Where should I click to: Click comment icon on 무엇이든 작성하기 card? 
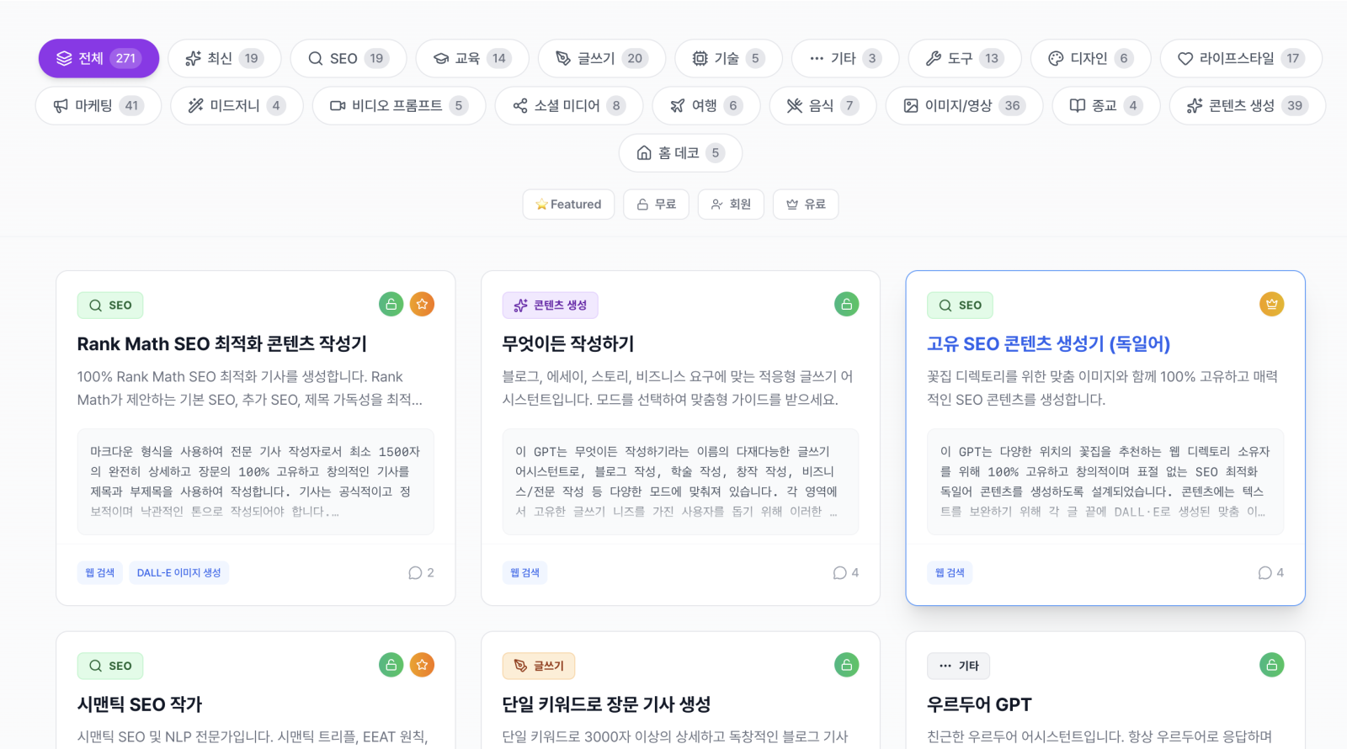pos(839,573)
